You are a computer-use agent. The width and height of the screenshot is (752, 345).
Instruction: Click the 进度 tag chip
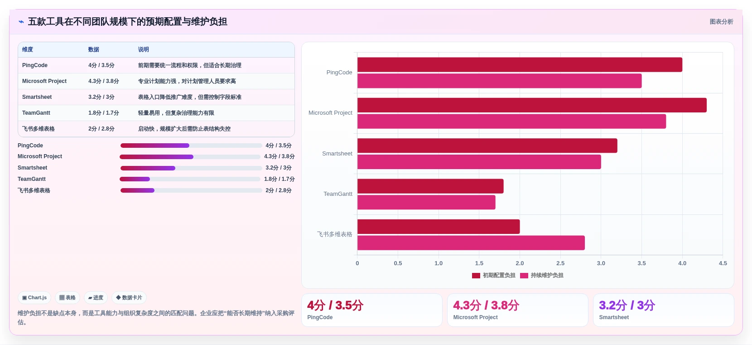click(96, 298)
